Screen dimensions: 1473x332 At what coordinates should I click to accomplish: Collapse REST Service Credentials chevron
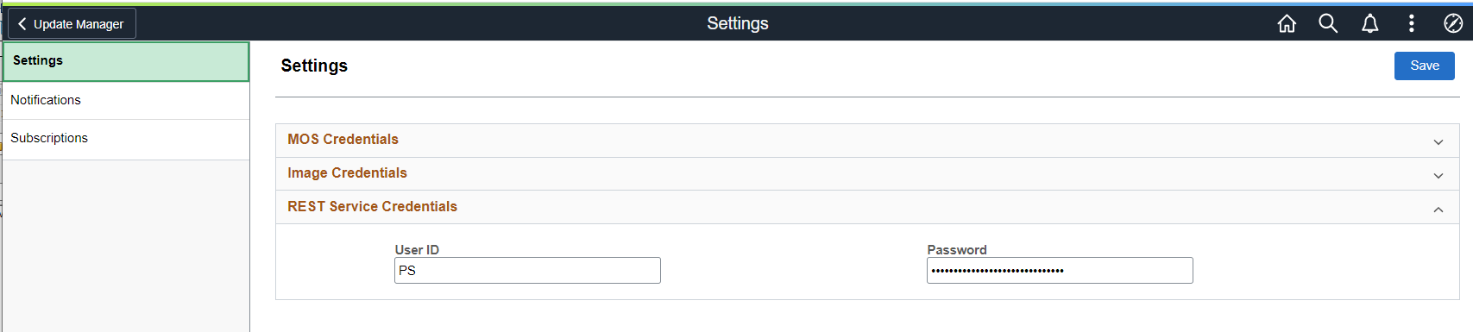pyautogui.click(x=1438, y=209)
